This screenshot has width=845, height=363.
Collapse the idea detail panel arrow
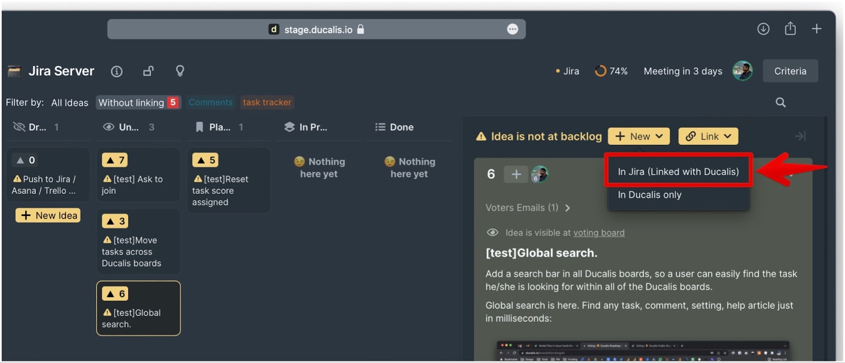pyautogui.click(x=801, y=136)
